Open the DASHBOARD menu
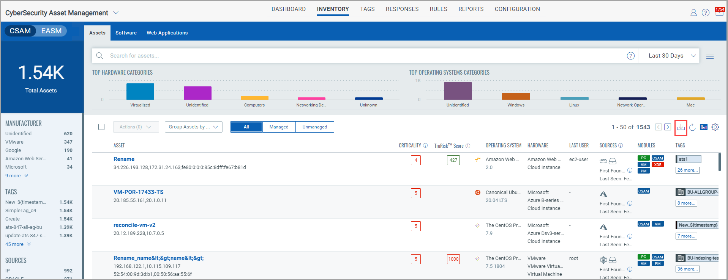The height and width of the screenshot is (280, 728). (x=288, y=9)
